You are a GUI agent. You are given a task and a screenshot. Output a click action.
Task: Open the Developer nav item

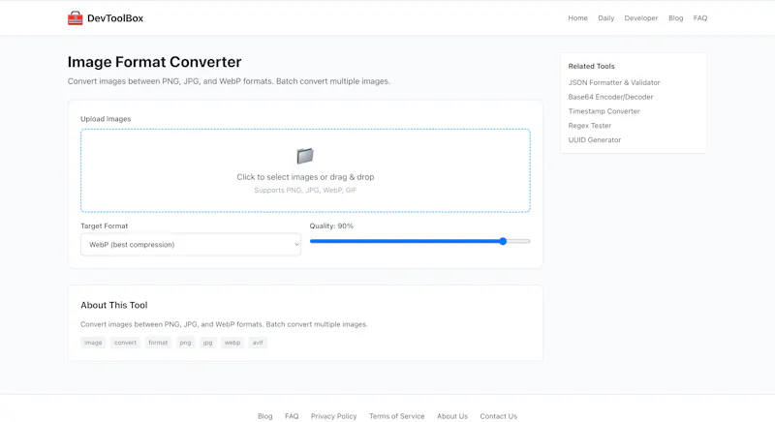coord(641,18)
